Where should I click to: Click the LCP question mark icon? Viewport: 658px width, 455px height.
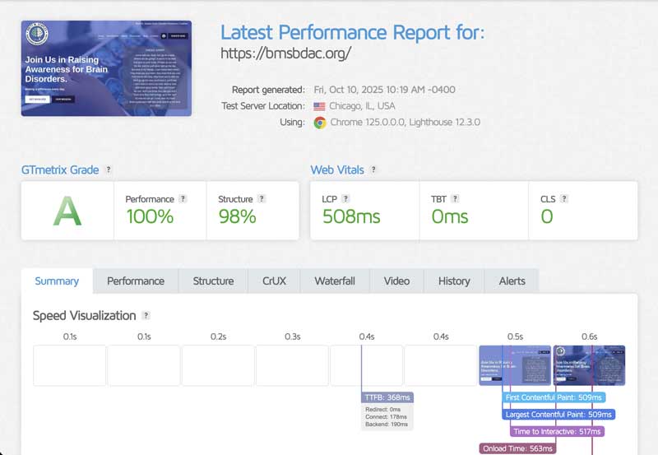click(x=346, y=199)
